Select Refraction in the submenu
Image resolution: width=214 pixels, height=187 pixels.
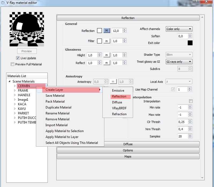tap(118, 114)
